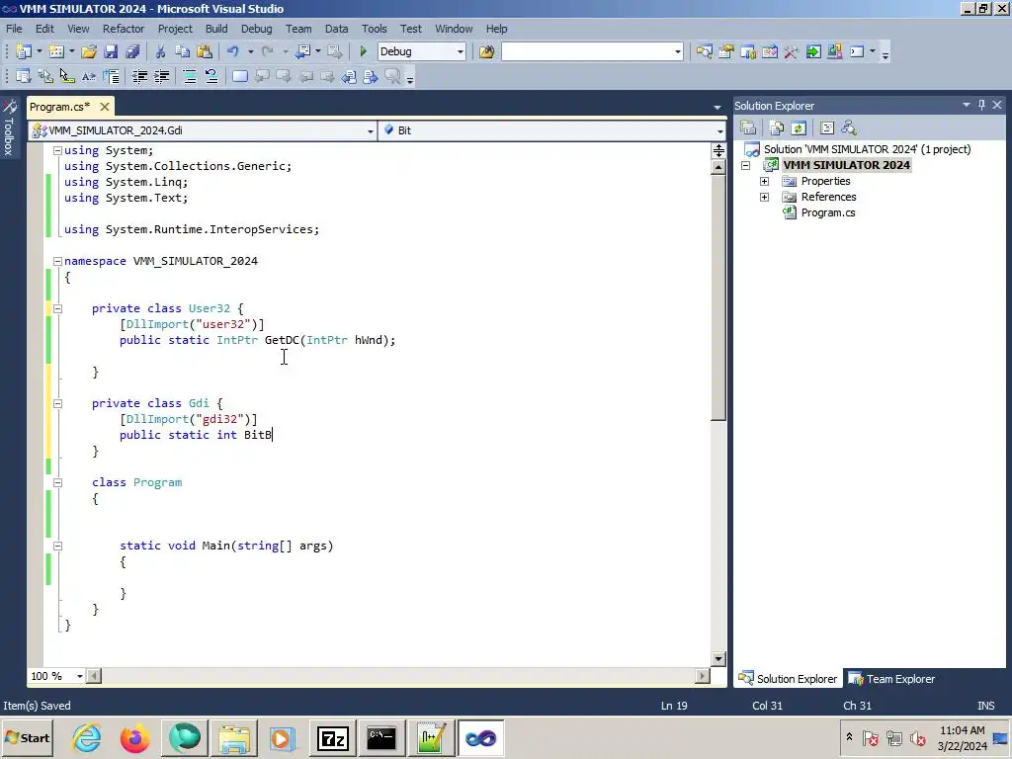Toggle a bookmark on current line
The image size is (1012, 759).
click(240, 76)
